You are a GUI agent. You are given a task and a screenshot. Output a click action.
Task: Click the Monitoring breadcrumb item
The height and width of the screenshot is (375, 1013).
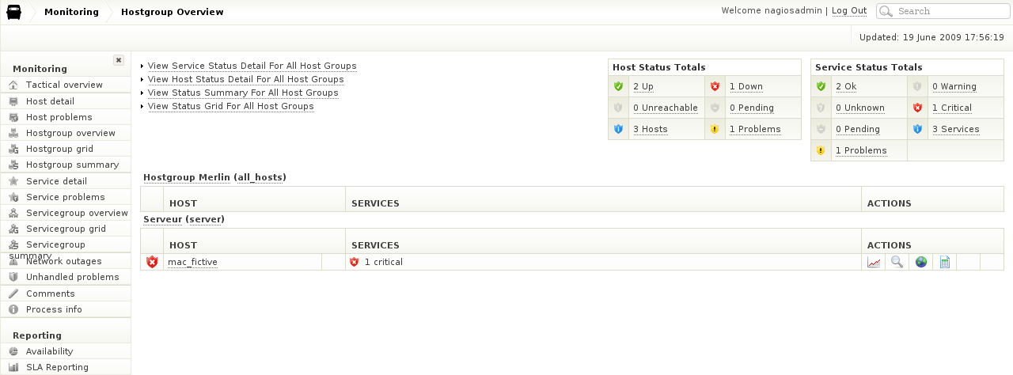[x=71, y=12]
